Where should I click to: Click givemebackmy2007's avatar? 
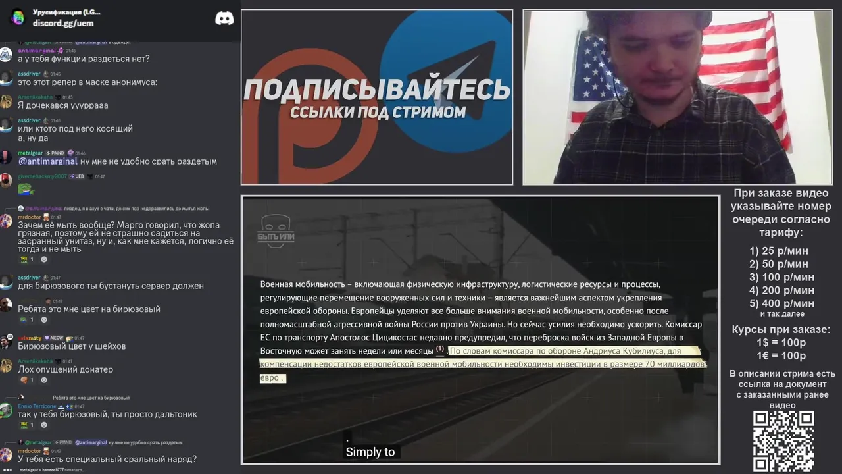[x=6, y=180]
